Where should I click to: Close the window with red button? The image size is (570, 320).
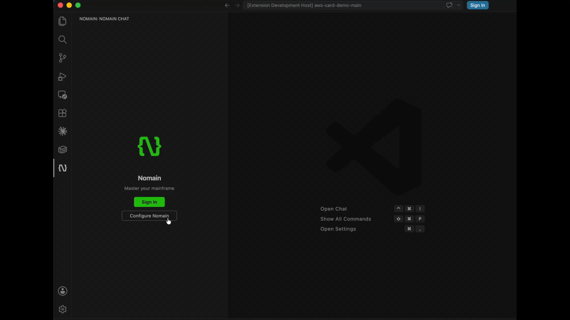[x=60, y=5]
